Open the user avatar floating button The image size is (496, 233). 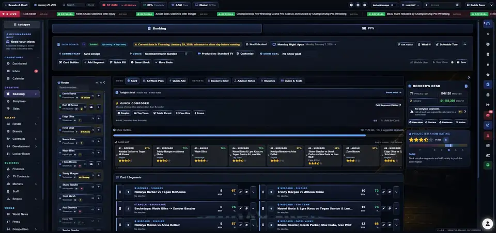pos(487,224)
